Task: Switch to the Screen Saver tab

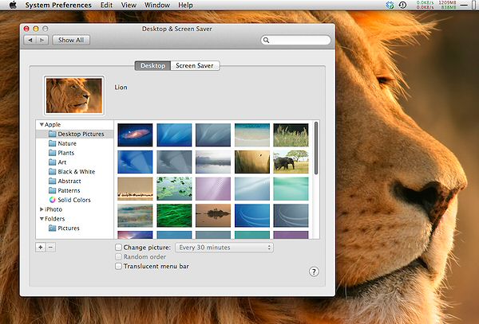Action: point(195,66)
